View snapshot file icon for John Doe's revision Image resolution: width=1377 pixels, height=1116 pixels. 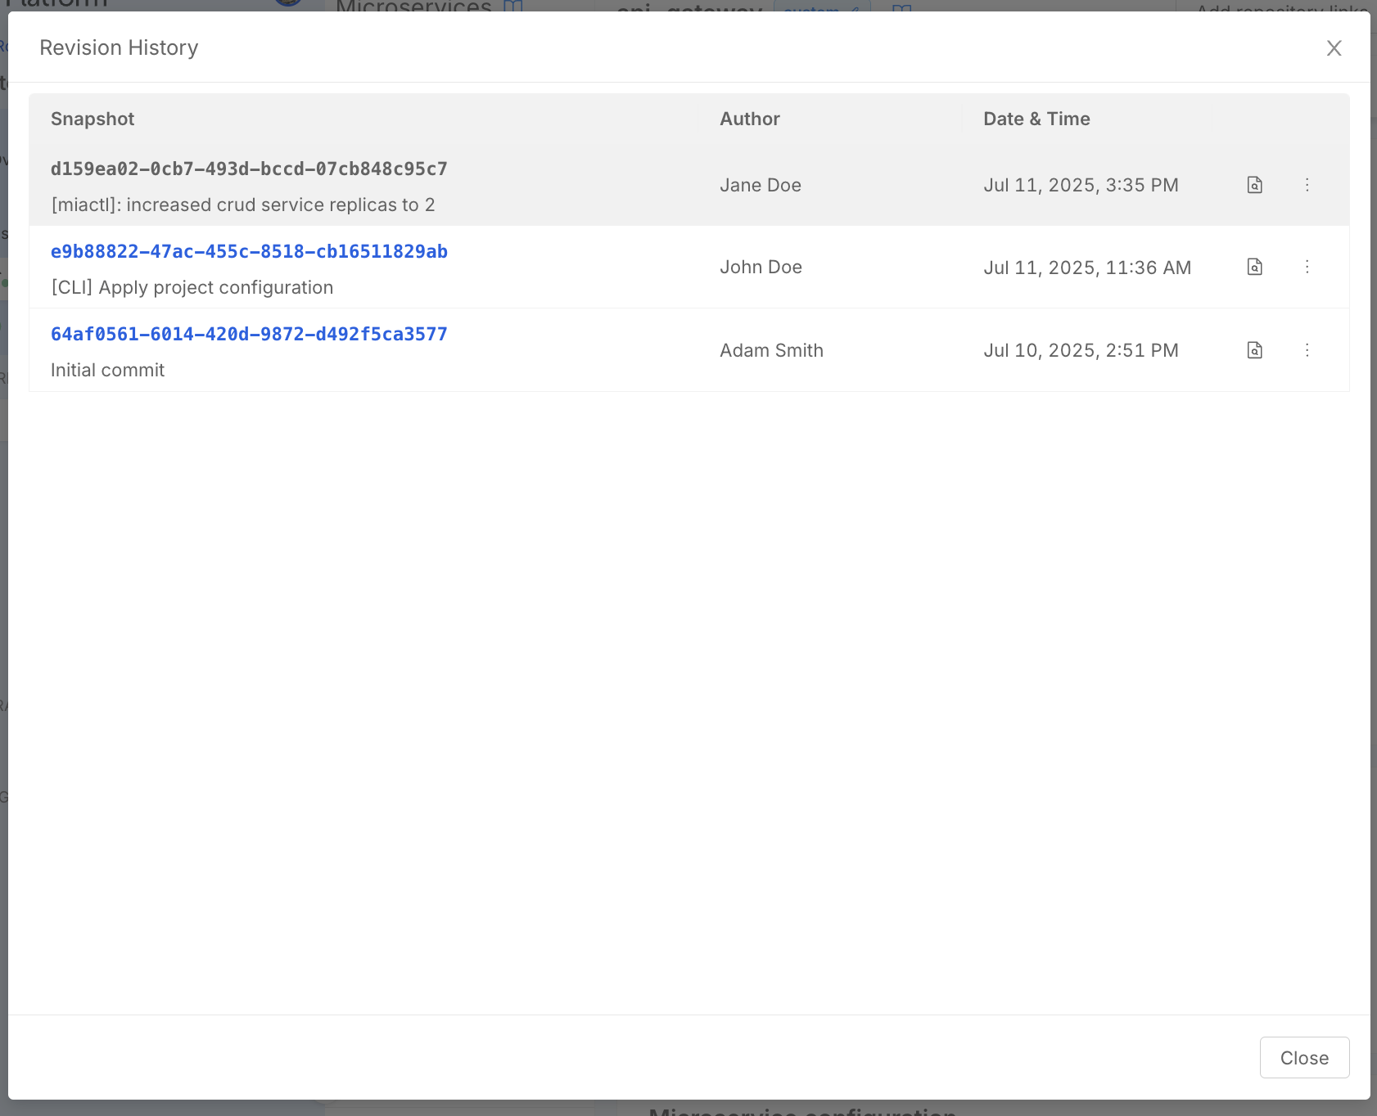pyautogui.click(x=1254, y=267)
